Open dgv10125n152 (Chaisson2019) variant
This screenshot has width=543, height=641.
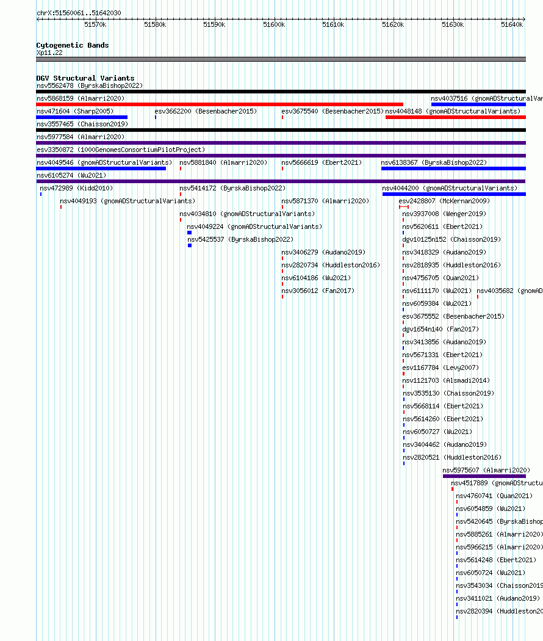[451, 239]
